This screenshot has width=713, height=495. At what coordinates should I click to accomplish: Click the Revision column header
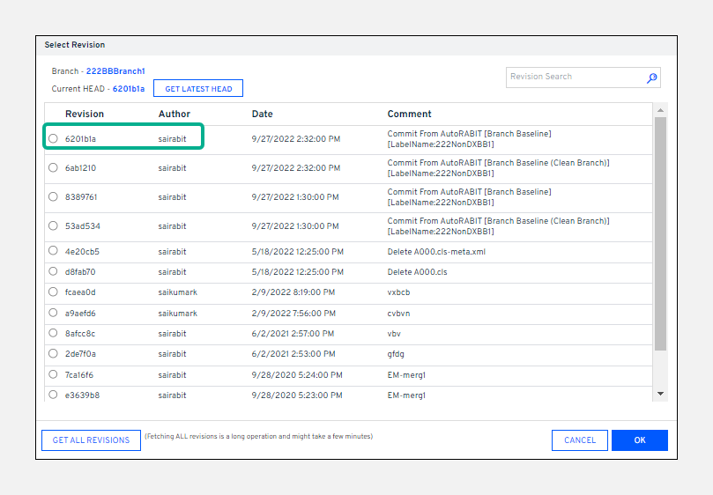coord(85,115)
